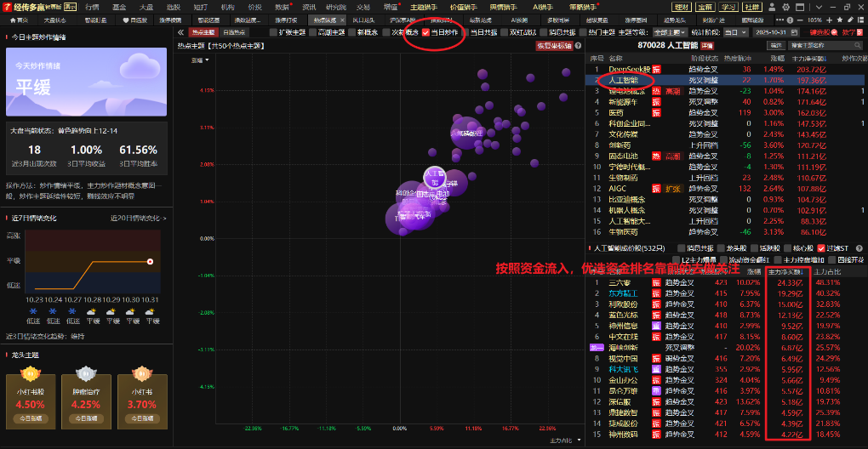Click the 人工智能 bubble in the scatter chart

point(434,176)
